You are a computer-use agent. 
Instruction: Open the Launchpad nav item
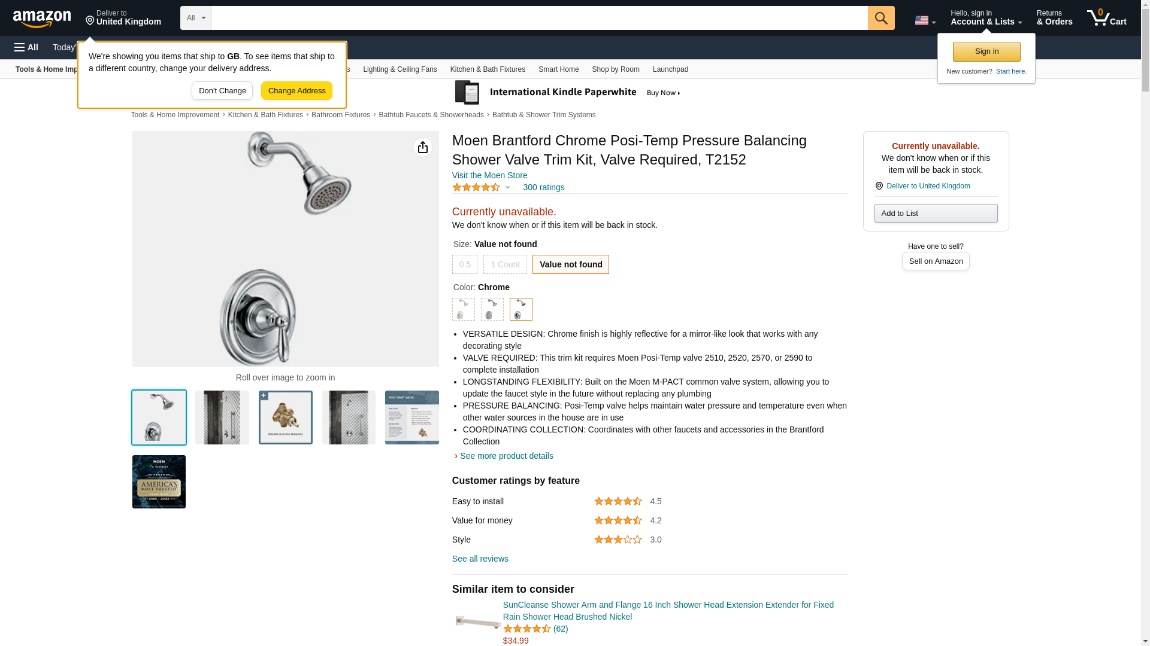click(x=670, y=69)
